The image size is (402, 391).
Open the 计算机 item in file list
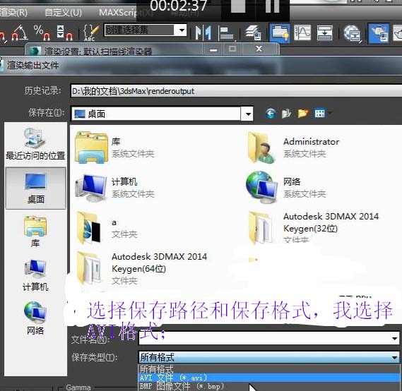[x=115, y=188]
